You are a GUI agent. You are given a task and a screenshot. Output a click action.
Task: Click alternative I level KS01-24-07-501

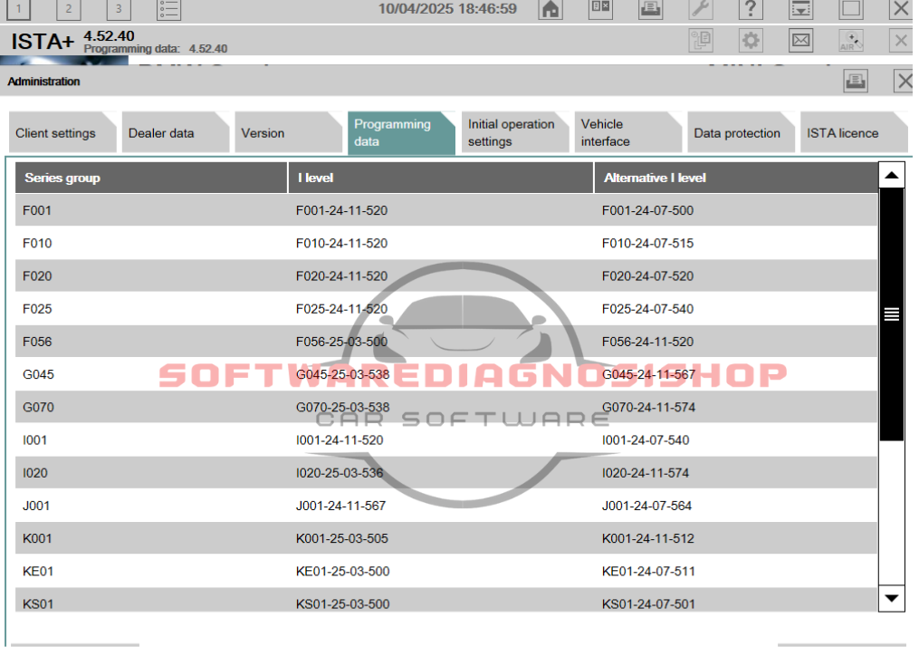pyautogui.click(x=648, y=604)
